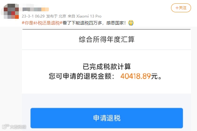Click the 大数跨境 watermark text
Viewport: 197px width, 131px height.
coord(18,127)
